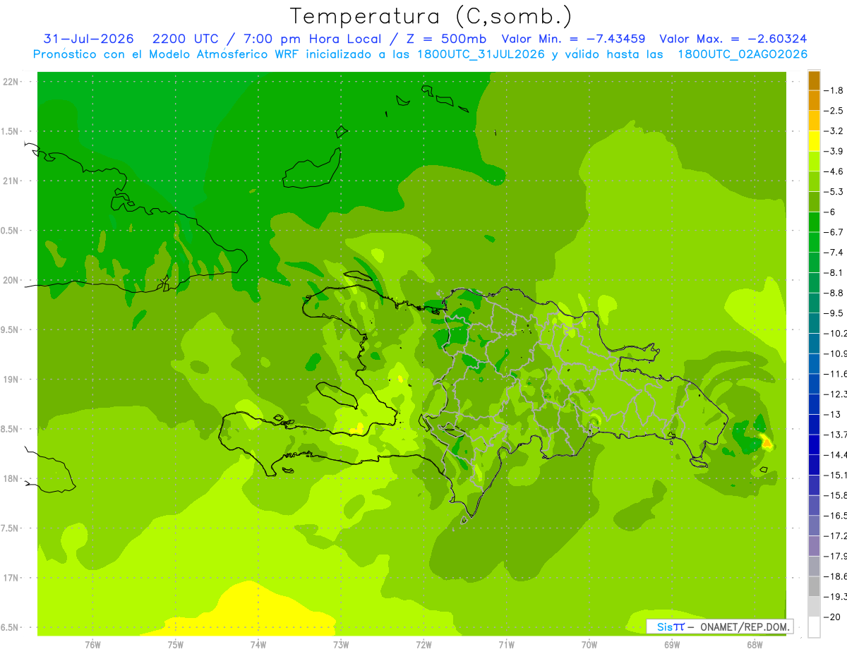Click '1800UTC_02AGO2026' valid-until timestamp
This screenshot has width=847, height=654.
tap(743, 54)
